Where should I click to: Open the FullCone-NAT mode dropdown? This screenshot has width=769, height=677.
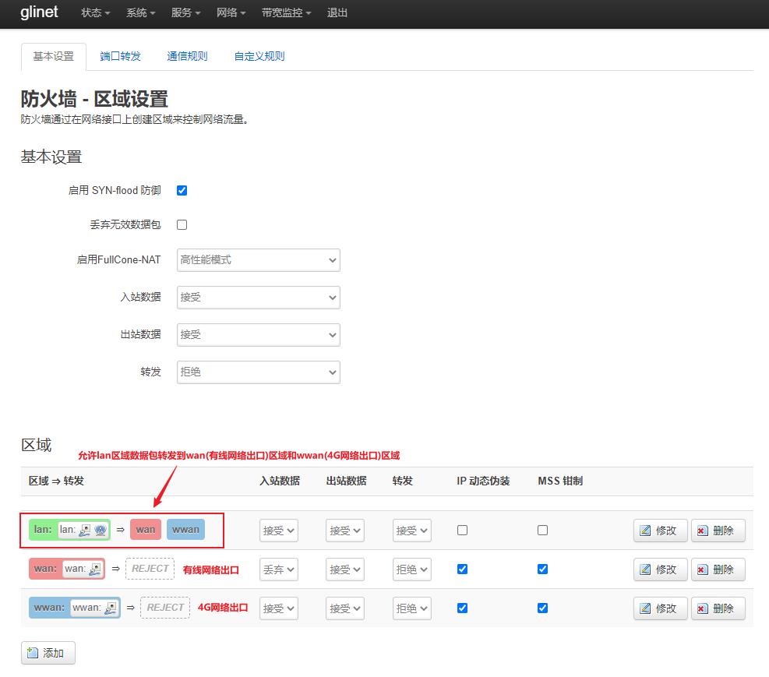coord(258,259)
